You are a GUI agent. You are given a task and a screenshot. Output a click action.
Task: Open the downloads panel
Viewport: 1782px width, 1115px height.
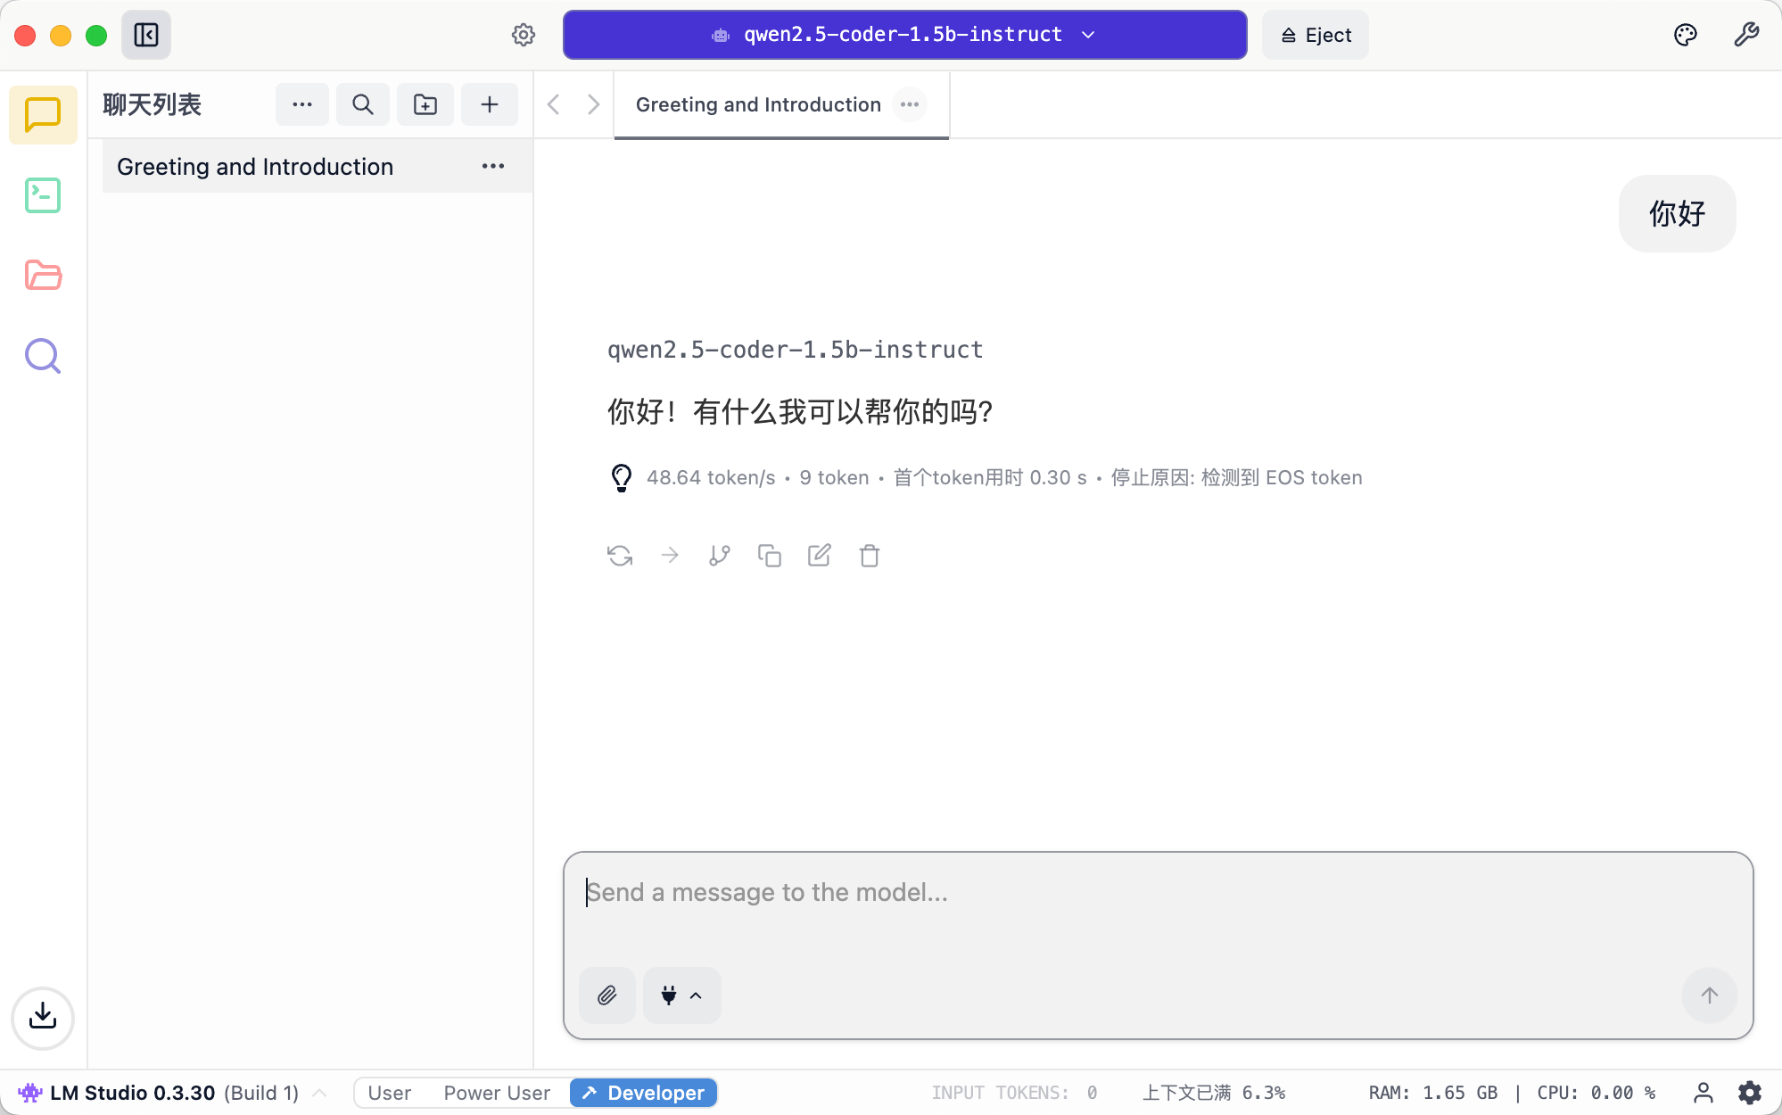click(43, 1018)
